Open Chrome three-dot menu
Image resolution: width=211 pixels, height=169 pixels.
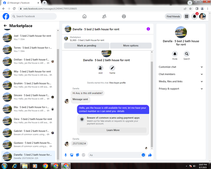[x=208, y=8]
